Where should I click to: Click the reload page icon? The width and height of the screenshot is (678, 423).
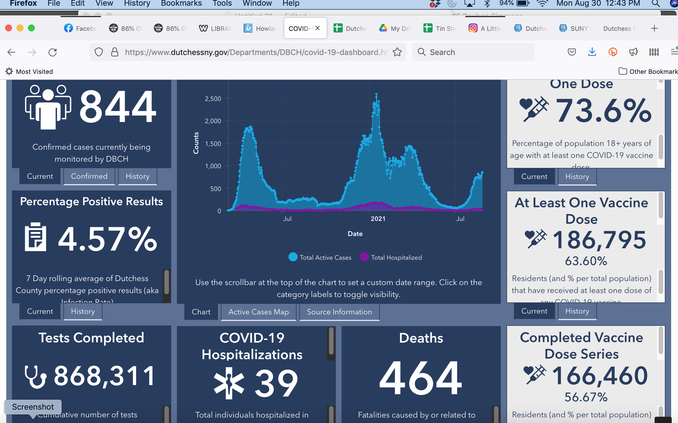[53, 52]
